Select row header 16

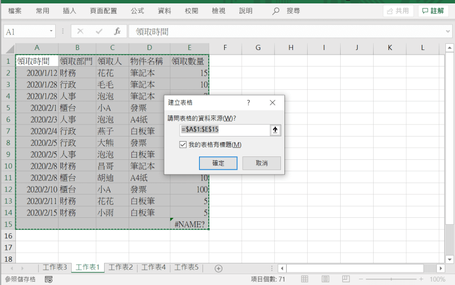click(8, 236)
